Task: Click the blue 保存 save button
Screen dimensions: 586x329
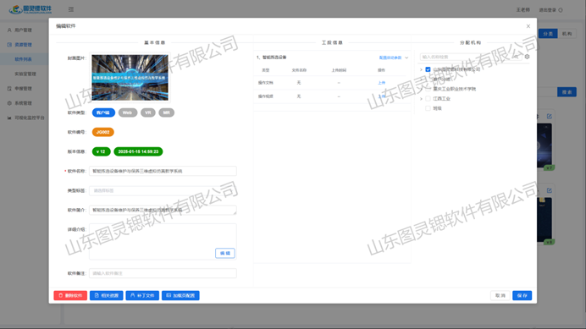Action: click(x=522, y=295)
